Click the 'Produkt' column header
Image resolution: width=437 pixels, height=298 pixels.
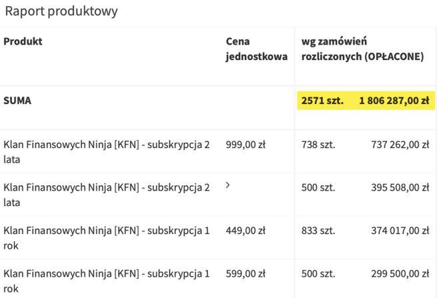point(23,41)
